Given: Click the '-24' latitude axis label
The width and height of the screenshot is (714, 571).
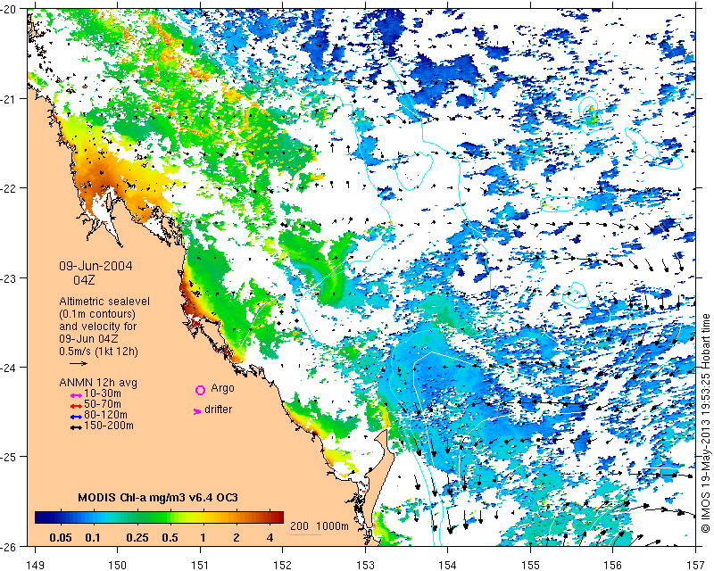Looking at the screenshot, I should [x=8, y=367].
